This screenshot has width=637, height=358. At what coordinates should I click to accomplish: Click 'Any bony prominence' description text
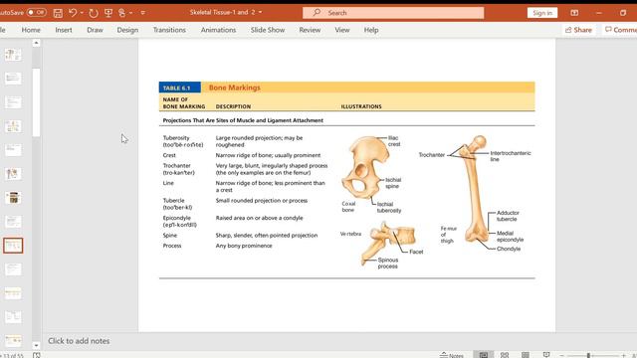tap(244, 246)
